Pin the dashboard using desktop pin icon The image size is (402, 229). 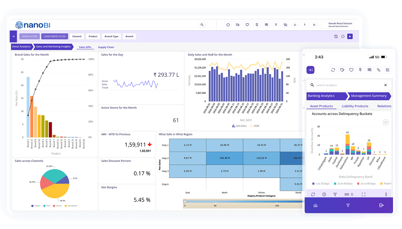pos(257,25)
